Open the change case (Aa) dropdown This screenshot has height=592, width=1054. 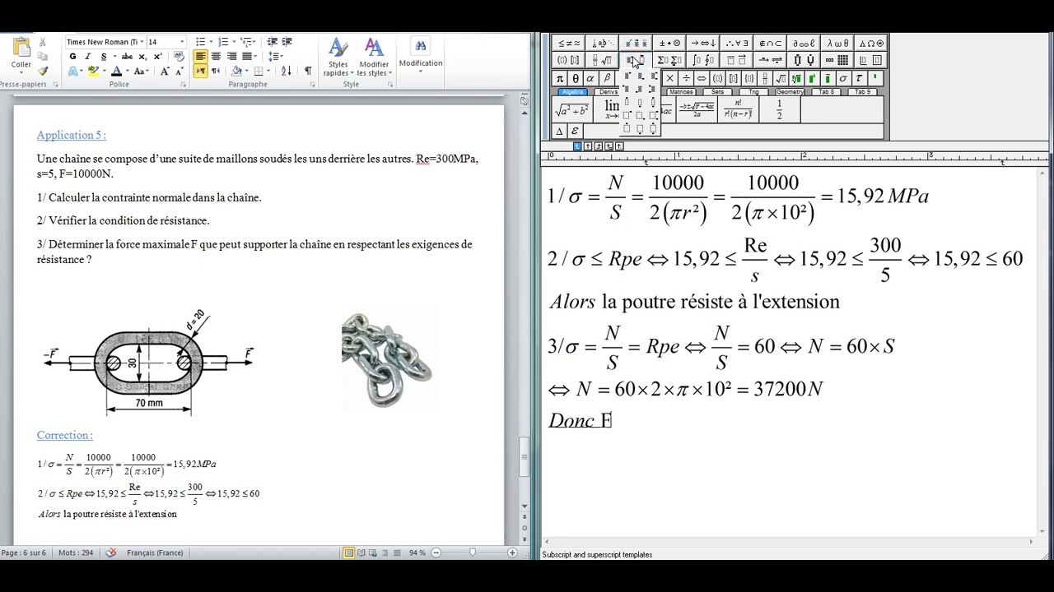pyautogui.click(x=142, y=72)
